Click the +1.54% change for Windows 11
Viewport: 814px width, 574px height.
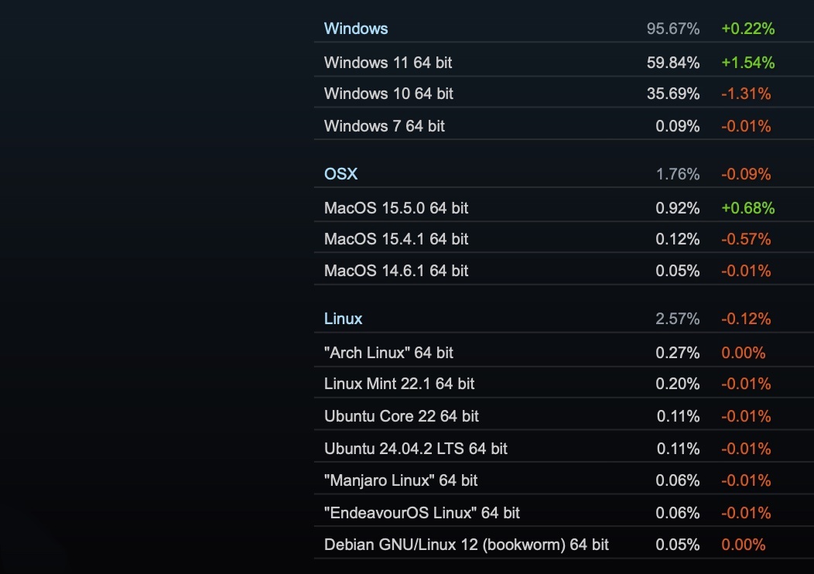747,63
